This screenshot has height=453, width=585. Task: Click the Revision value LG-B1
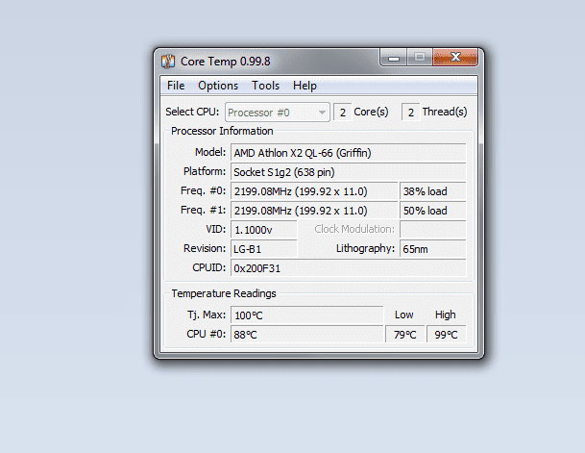[264, 249]
